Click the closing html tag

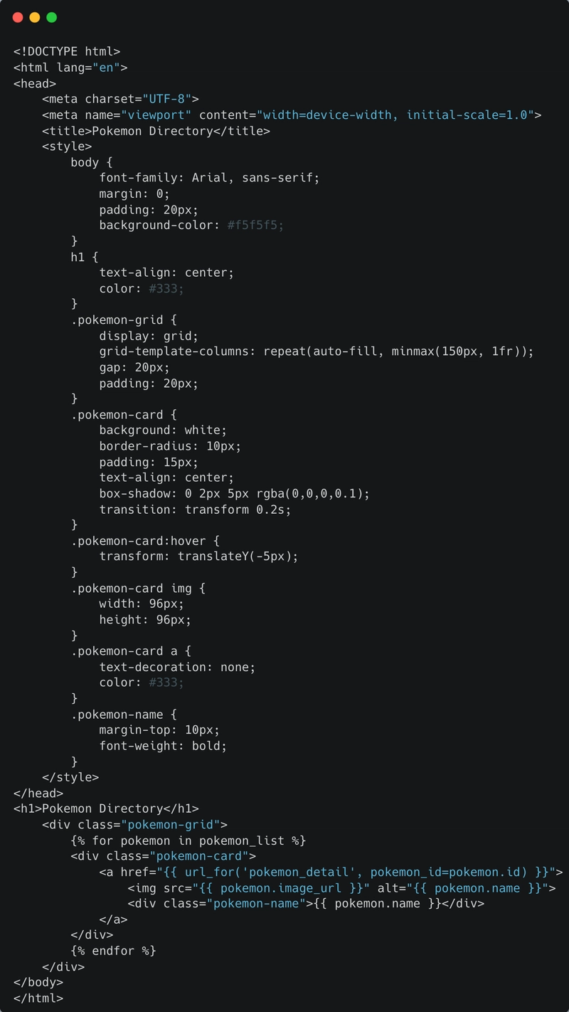pos(38,998)
